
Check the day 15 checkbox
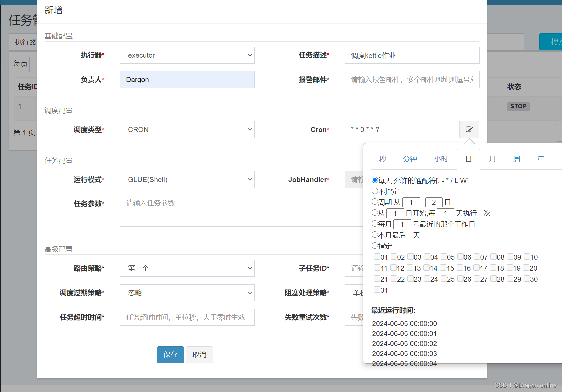(443, 268)
